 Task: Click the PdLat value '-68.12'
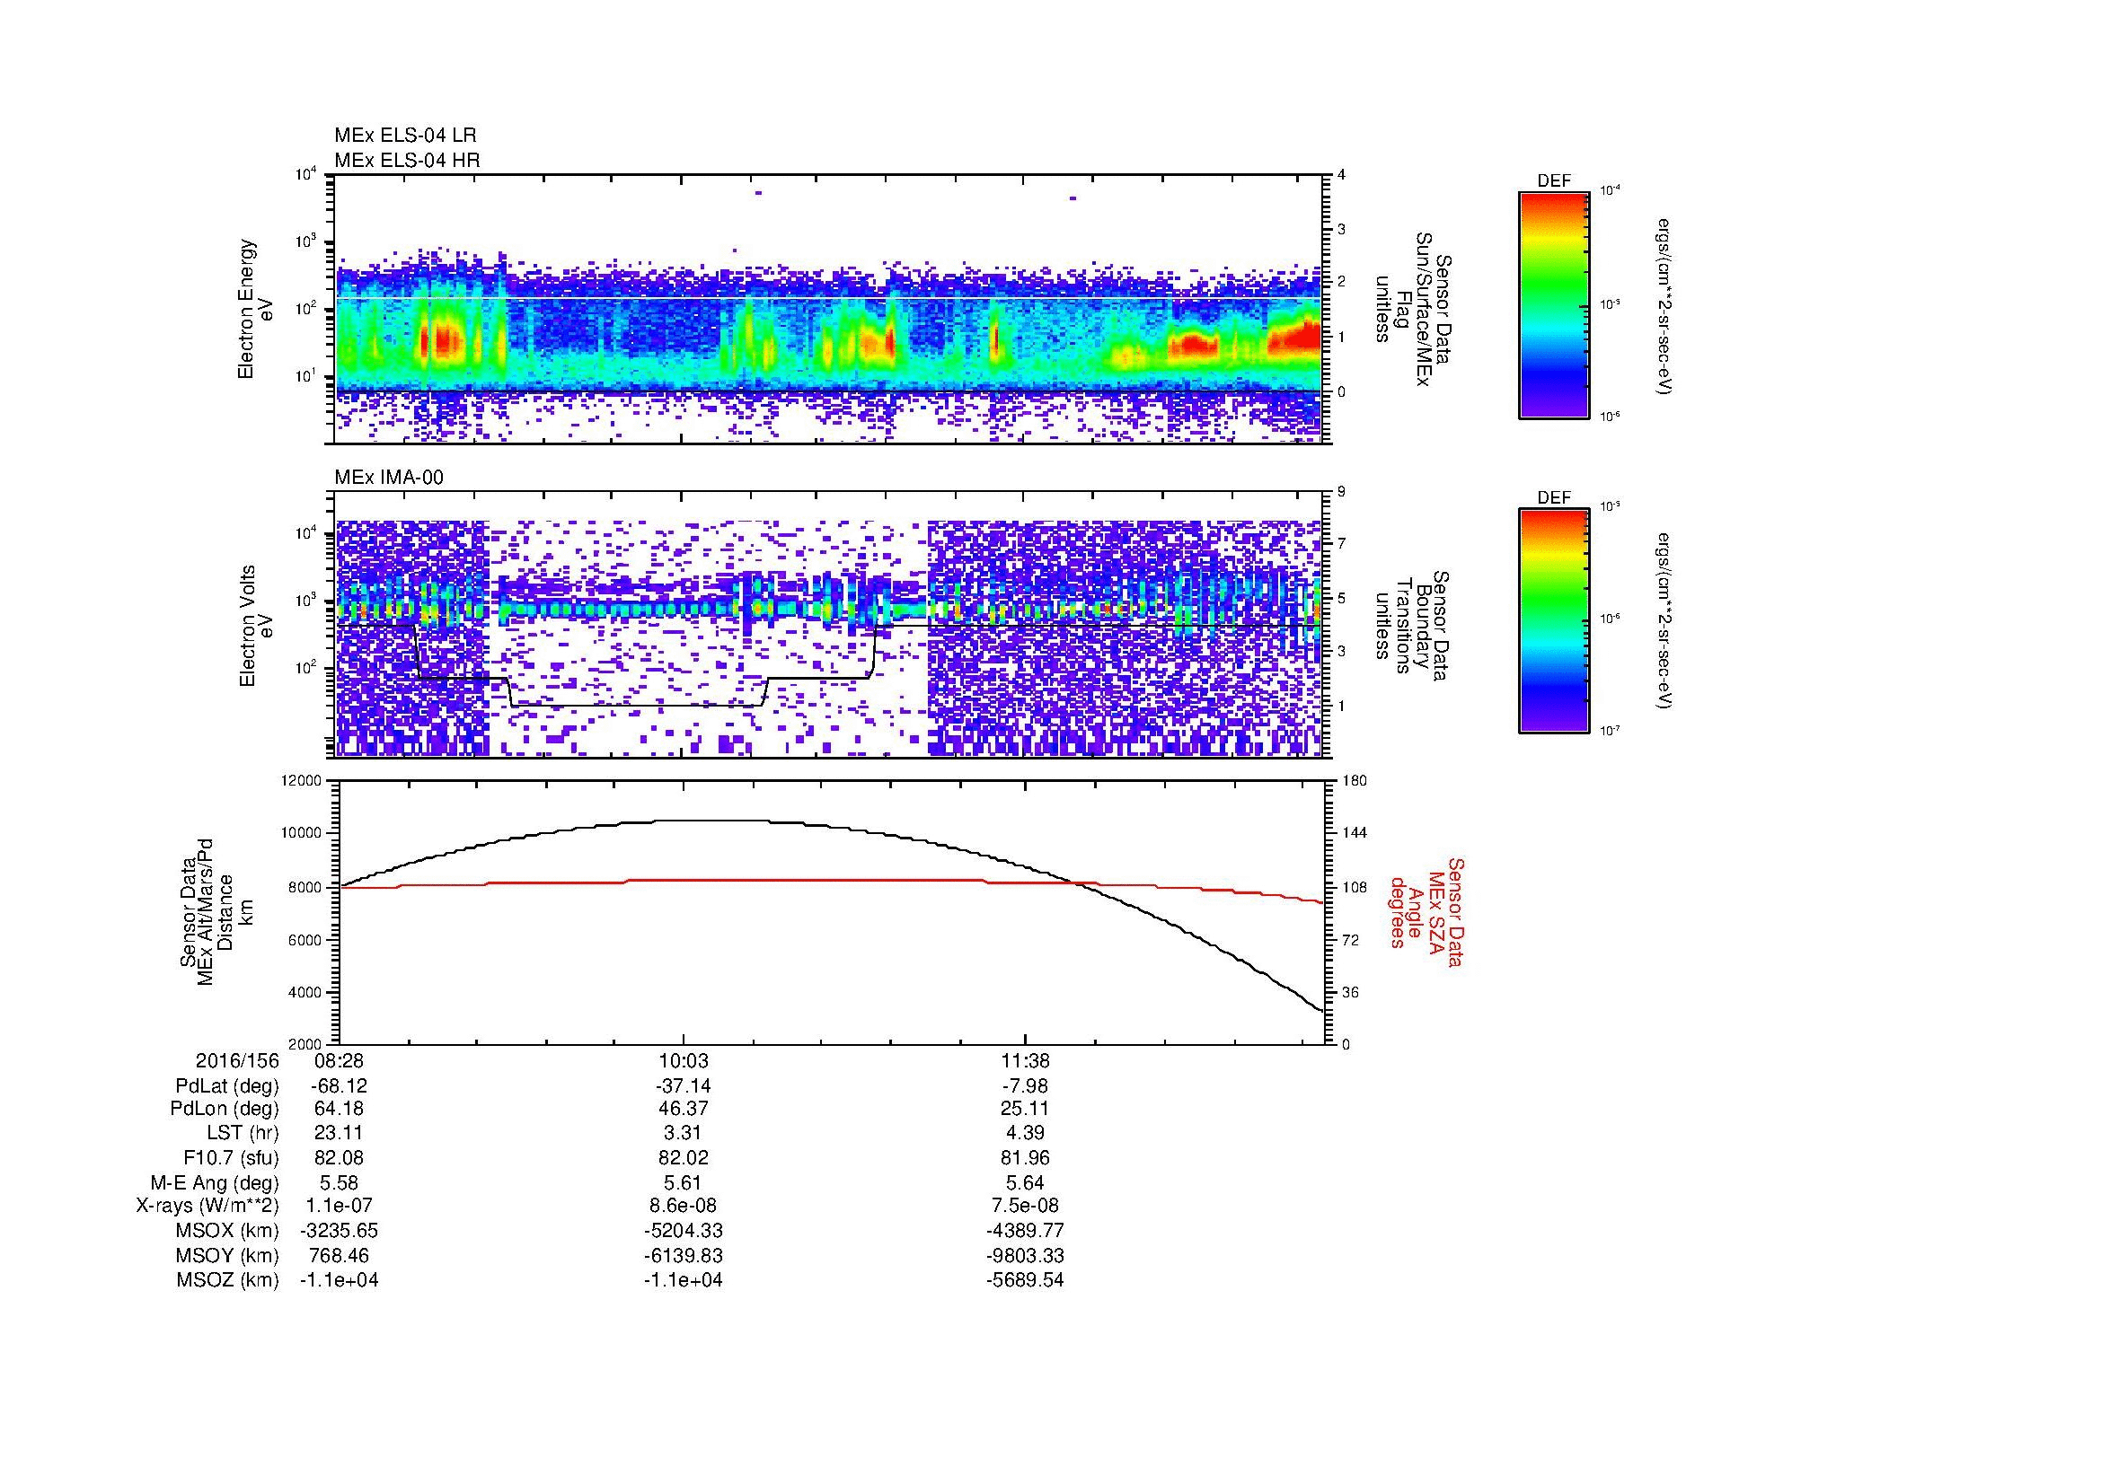(x=339, y=1086)
